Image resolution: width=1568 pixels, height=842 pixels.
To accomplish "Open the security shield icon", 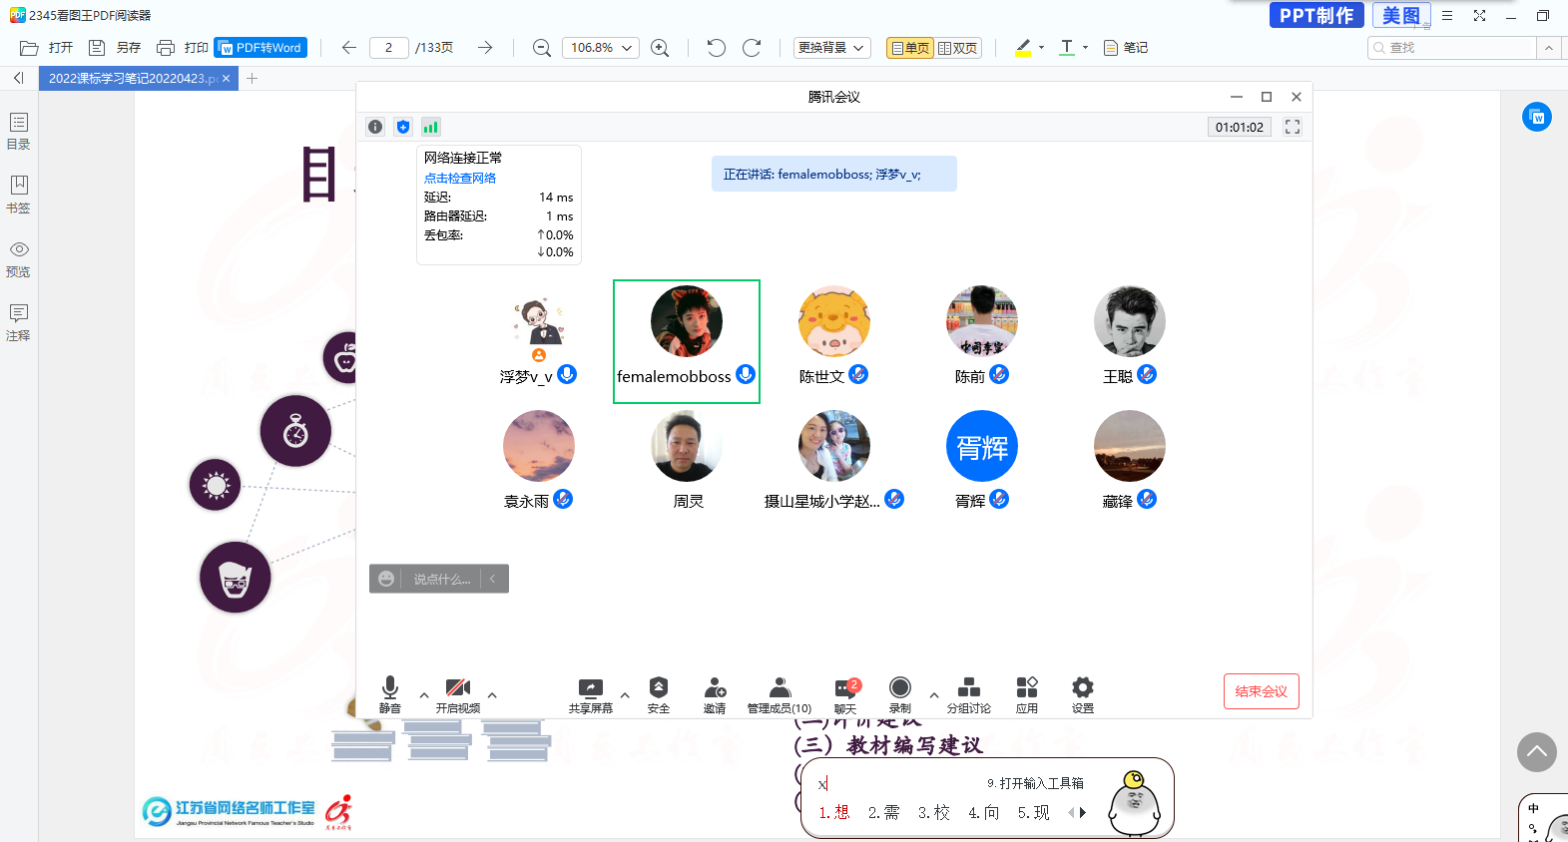I will [658, 688].
